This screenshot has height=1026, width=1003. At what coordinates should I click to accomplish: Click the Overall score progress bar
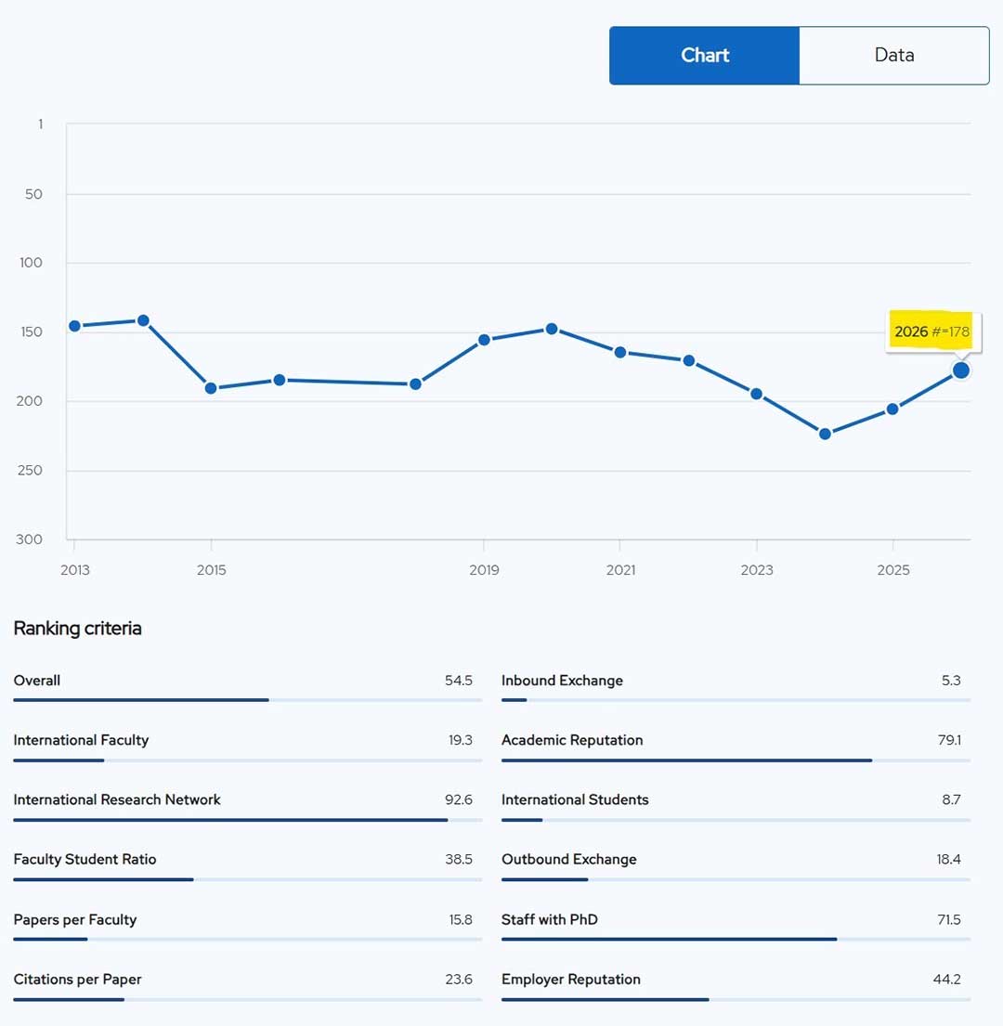pyautogui.click(x=247, y=699)
